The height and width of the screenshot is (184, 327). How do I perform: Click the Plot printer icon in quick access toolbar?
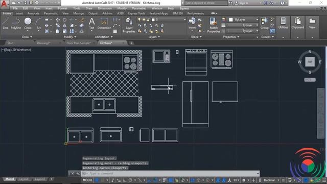37,3
